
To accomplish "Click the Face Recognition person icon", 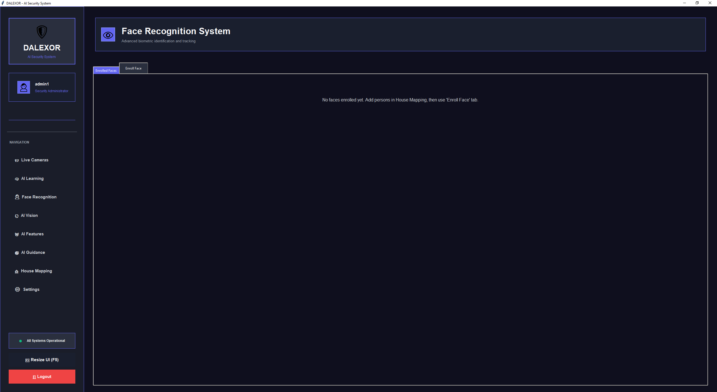I will tap(17, 197).
